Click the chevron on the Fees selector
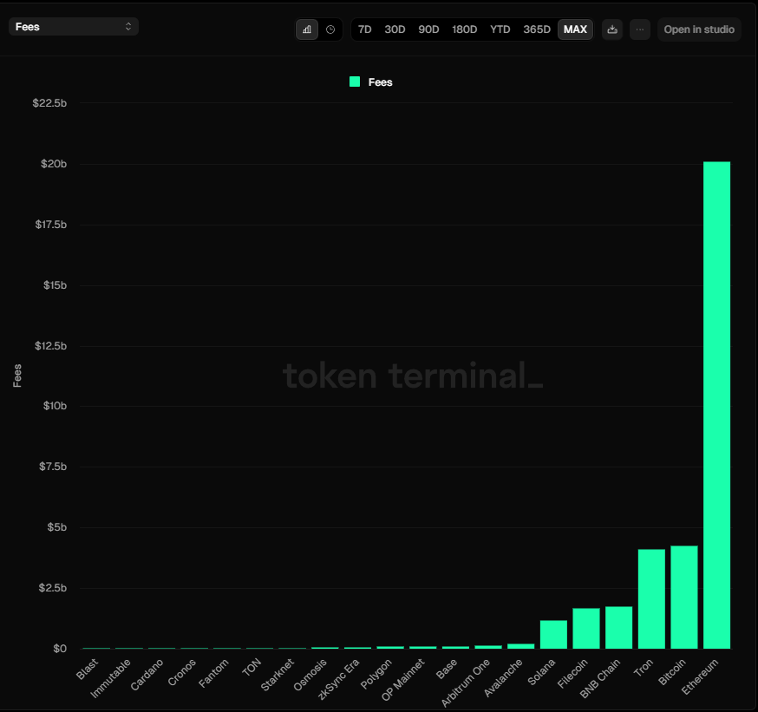758x712 pixels. pyautogui.click(x=127, y=26)
